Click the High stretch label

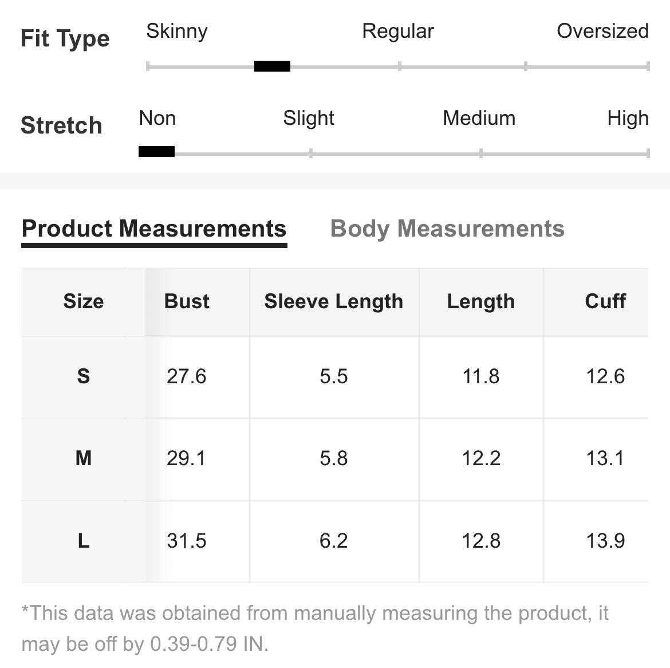coord(628,118)
